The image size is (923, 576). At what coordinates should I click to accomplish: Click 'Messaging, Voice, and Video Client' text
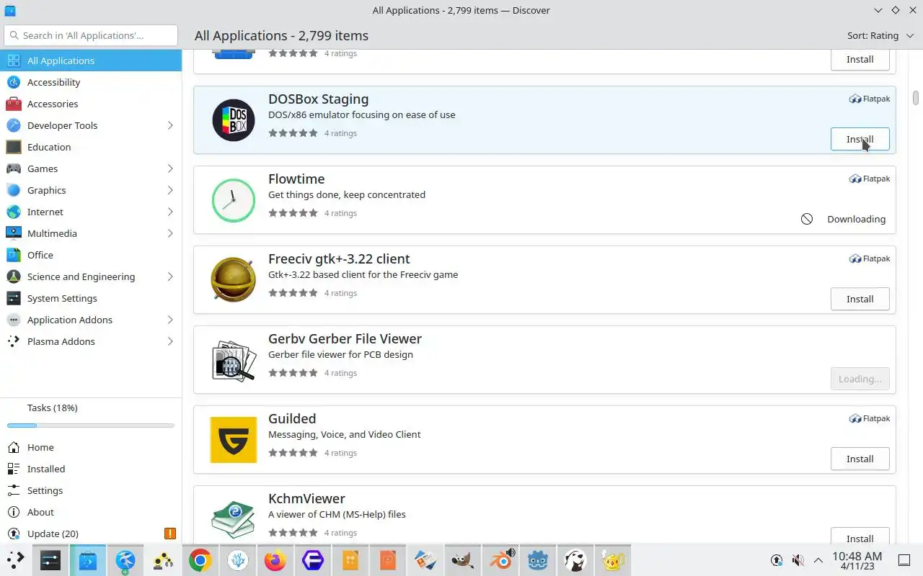(x=344, y=434)
